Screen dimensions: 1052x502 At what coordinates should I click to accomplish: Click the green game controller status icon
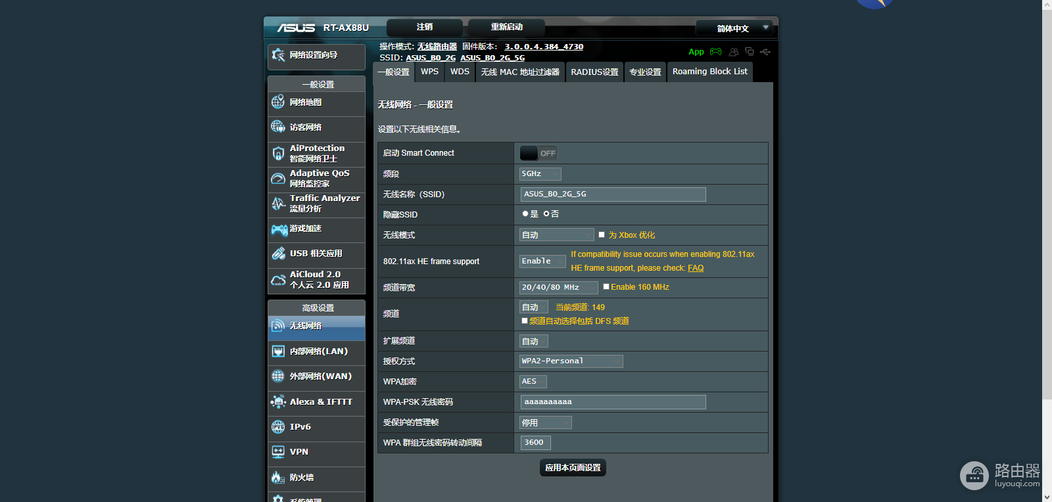pos(716,52)
